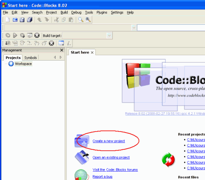Click the Save toolbar icon
Viewport: 205px width, 180px height.
(22, 20)
